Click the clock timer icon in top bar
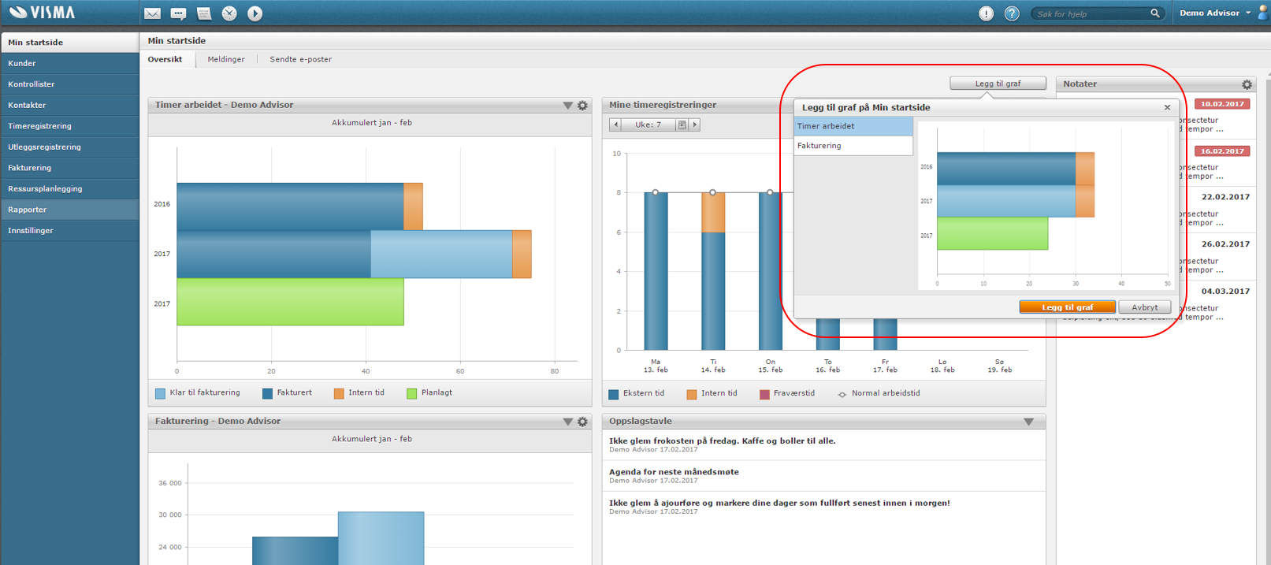The image size is (1271, 565). coord(229,13)
